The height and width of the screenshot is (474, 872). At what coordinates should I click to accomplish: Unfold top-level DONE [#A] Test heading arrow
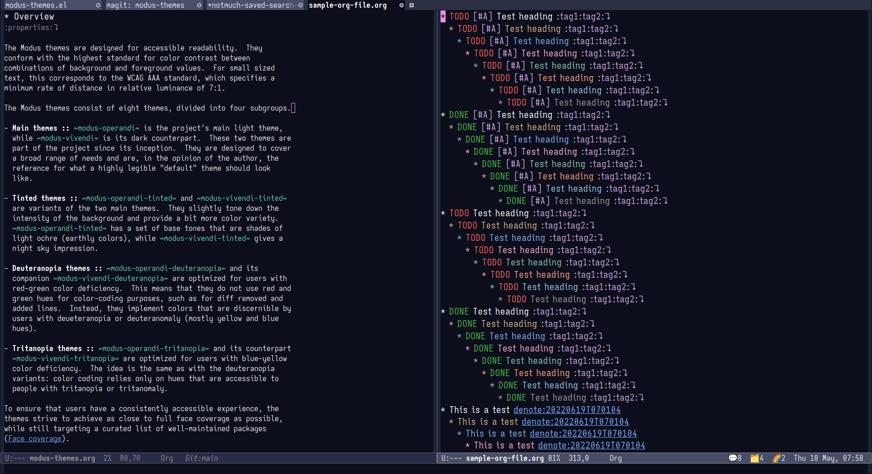pos(608,115)
